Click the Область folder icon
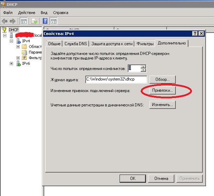This screenshot has width=214, height=196. click(x=24, y=47)
